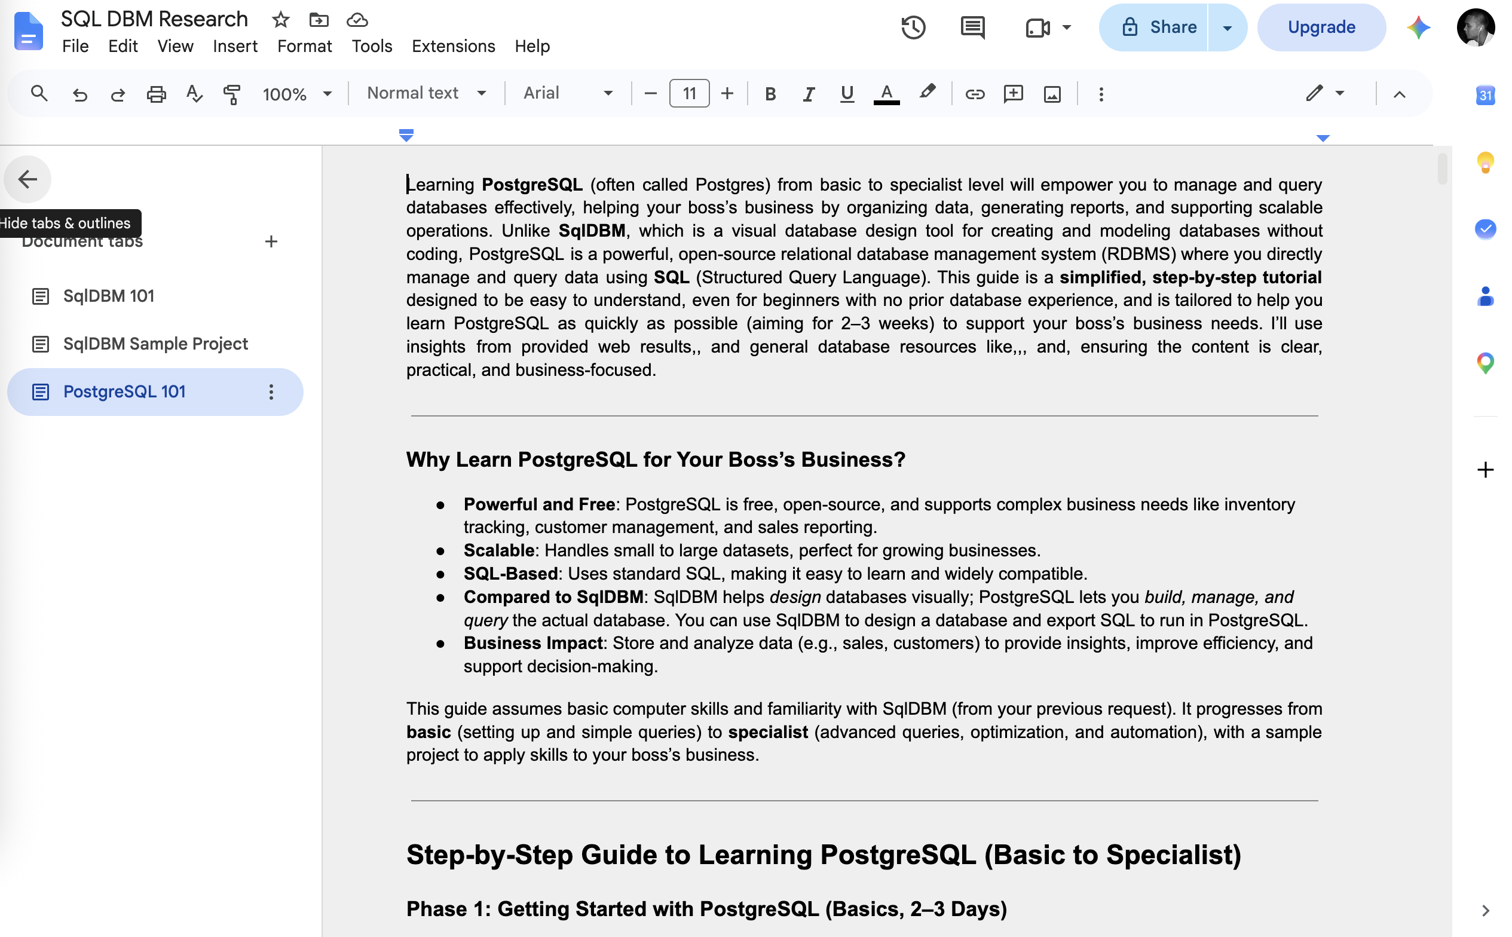The width and height of the screenshot is (1512, 937).
Task: Open Gemini sparkle assistant
Action: [1418, 27]
